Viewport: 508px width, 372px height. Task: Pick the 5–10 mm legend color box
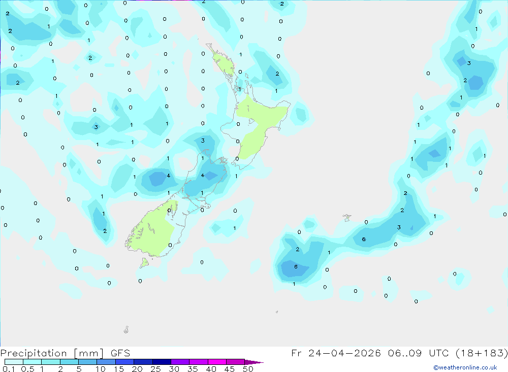tap(87, 362)
